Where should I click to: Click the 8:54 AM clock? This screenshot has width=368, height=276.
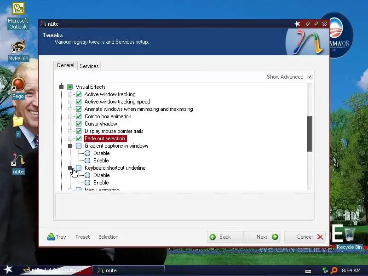tap(351, 270)
